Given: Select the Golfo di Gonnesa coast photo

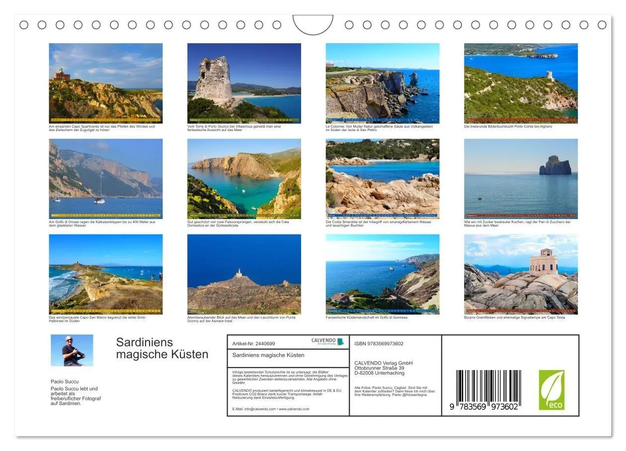Looking at the screenshot, I should pos(383,274).
